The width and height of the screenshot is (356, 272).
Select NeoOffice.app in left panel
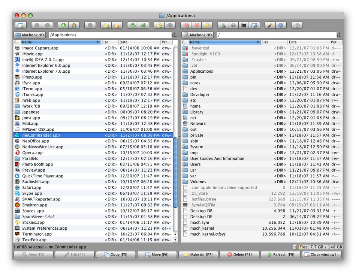[93, 141]
